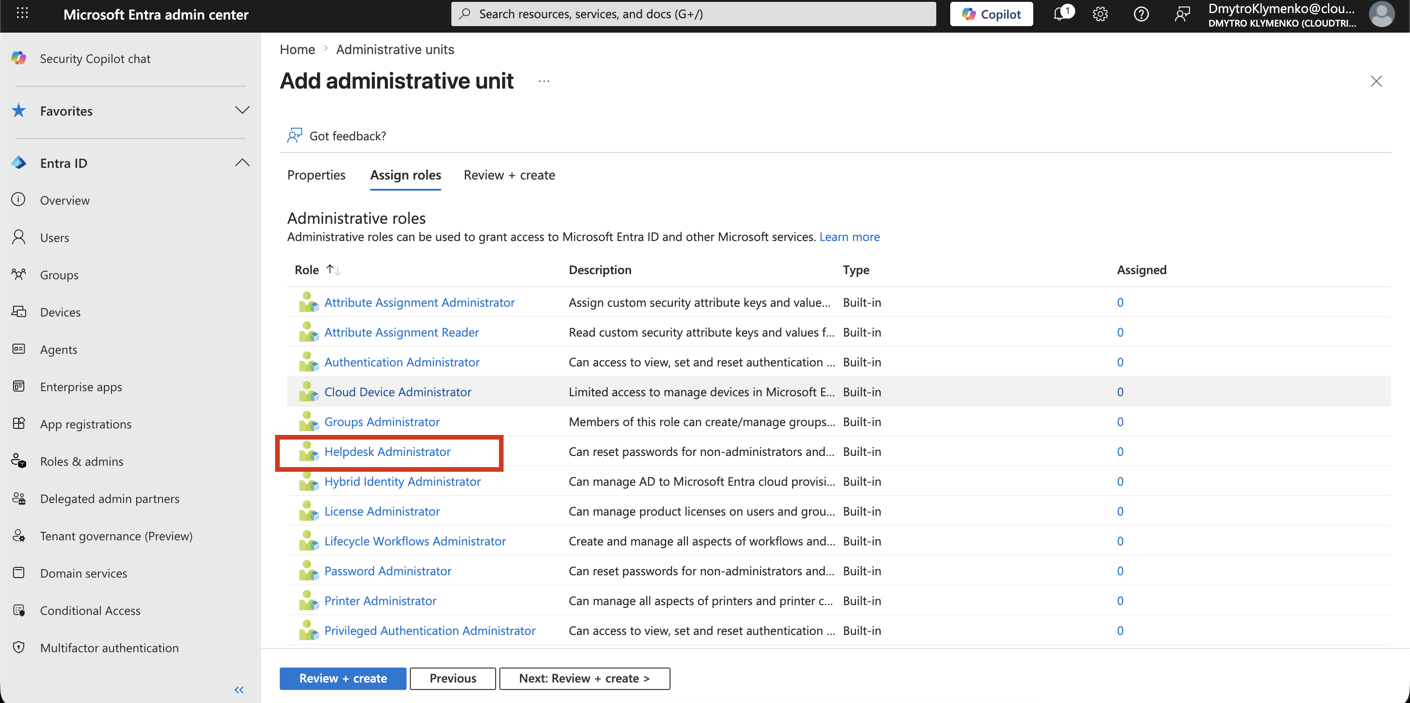Click the Groups people icon
Viewport: 1410px width, 703px height.
click(19, 274)
